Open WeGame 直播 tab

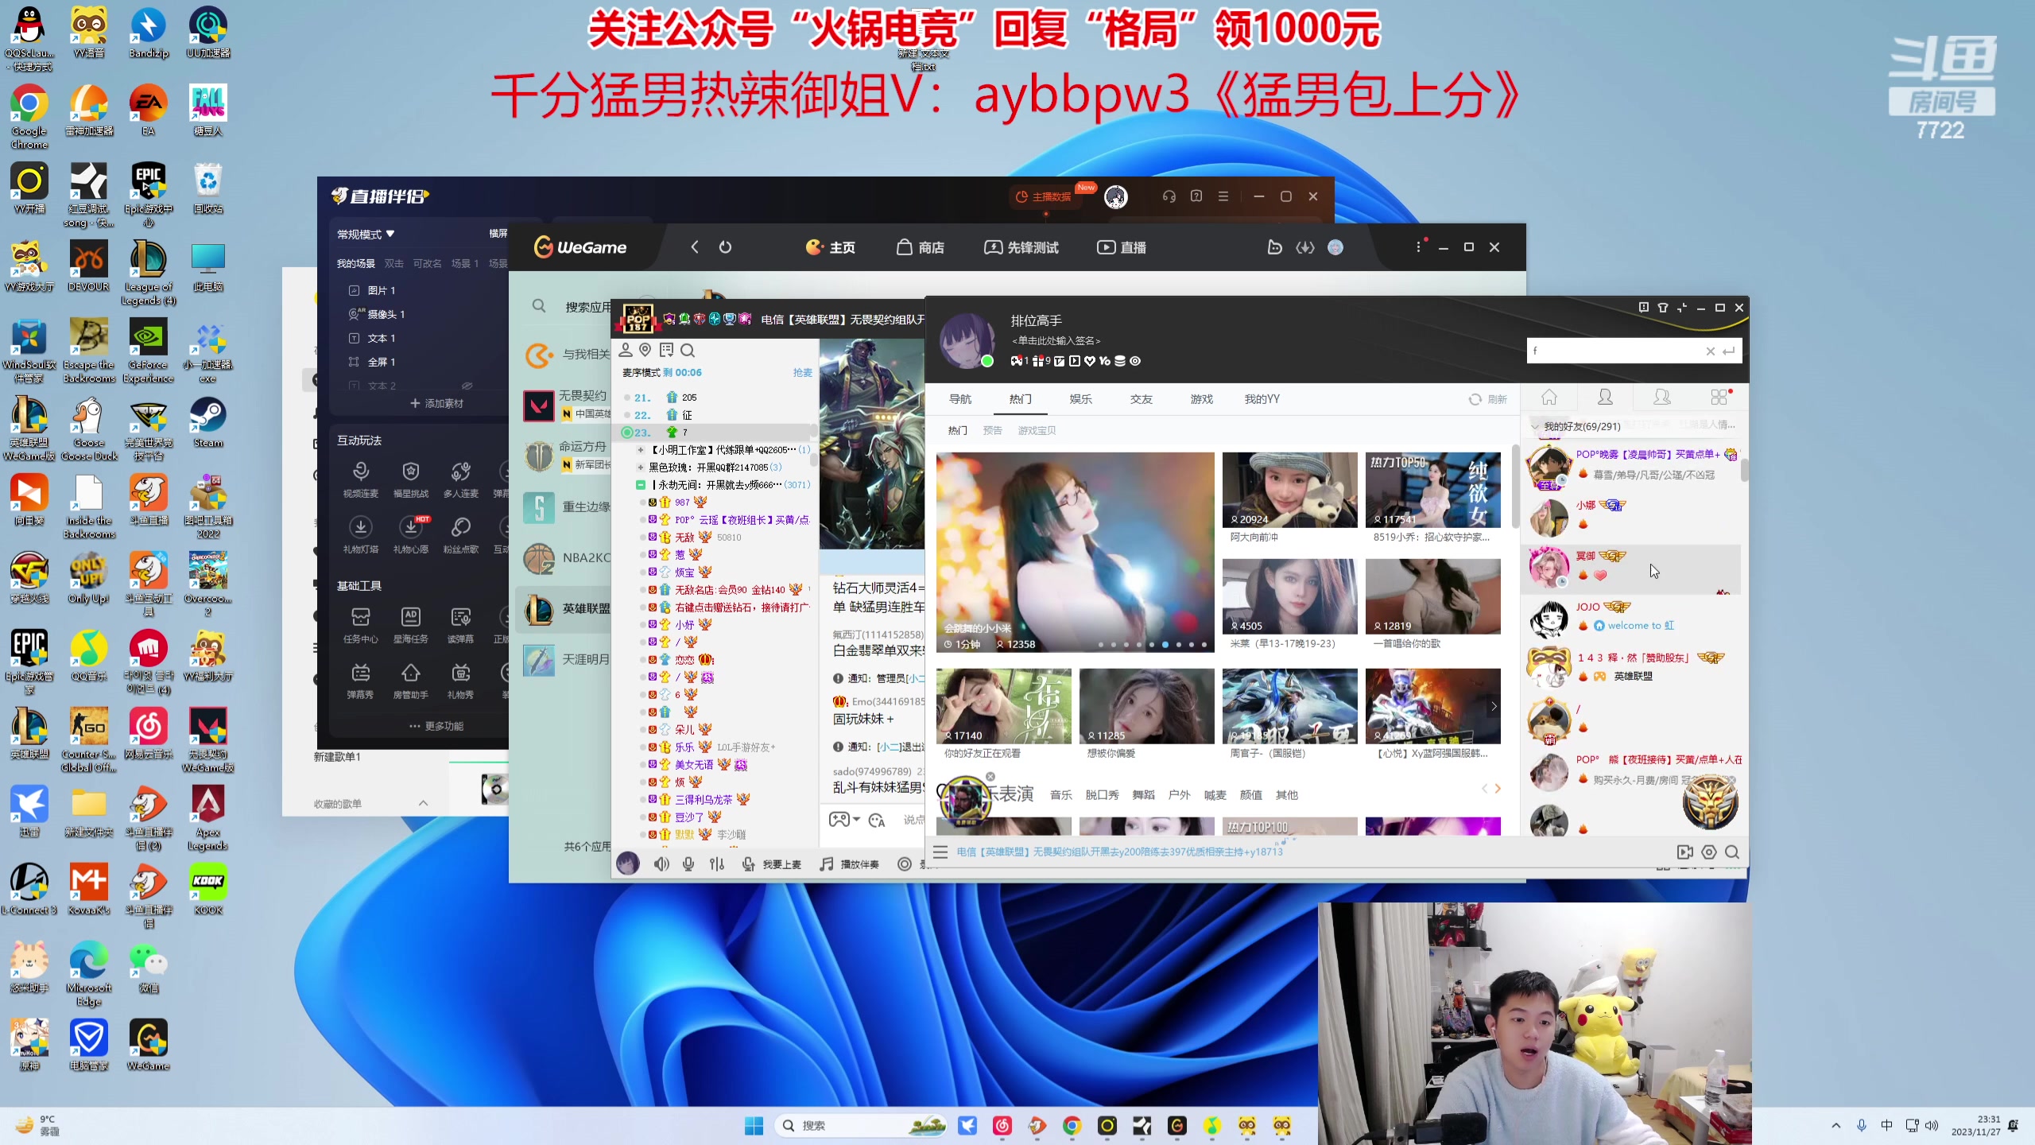click(1122, 247)
